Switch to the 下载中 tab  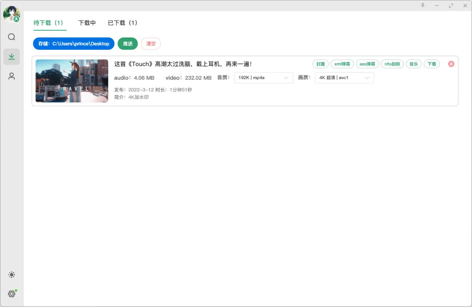coord(87,23)
